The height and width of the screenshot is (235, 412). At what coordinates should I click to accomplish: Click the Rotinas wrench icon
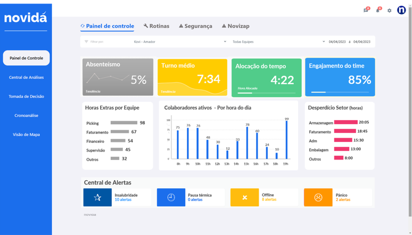click(146, 26)
